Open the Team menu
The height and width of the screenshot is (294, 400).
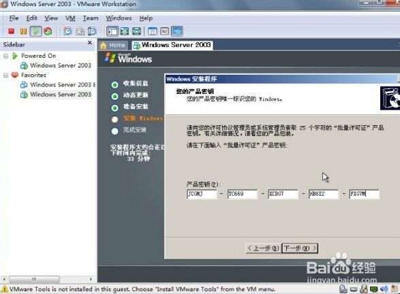91,18
